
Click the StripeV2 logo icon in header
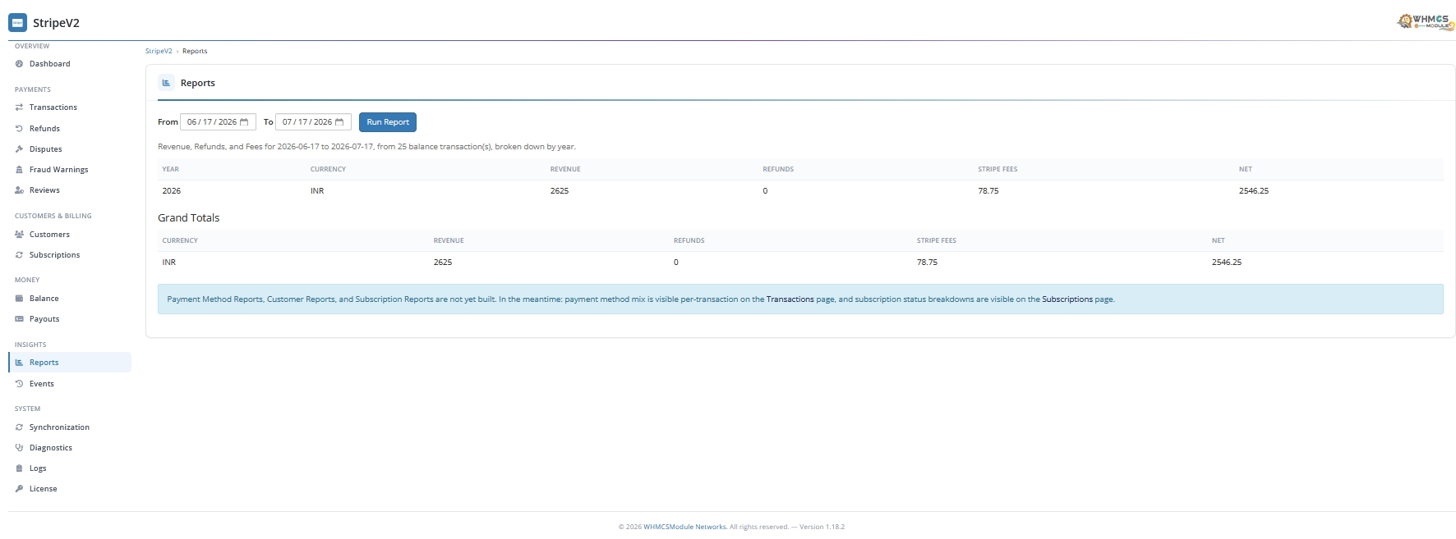(17, 23)
